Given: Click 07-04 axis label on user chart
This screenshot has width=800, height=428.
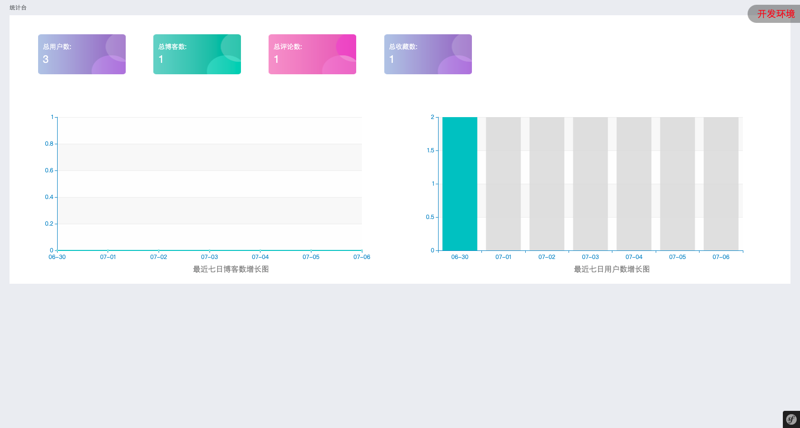Looking at the screenshot, I should 634,257.
